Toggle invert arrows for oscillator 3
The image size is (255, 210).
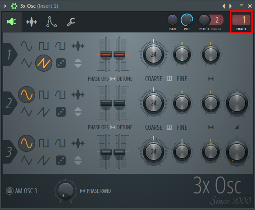(78, 160)
